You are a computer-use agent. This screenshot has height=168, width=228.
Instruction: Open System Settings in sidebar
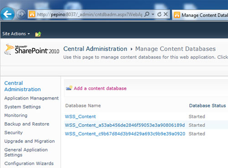(22, 107)
